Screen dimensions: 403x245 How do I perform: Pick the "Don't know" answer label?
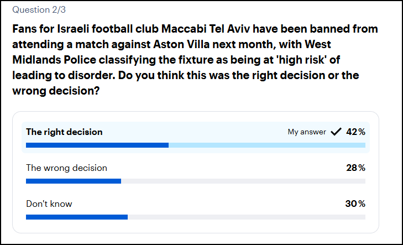(x=49, y=204)
